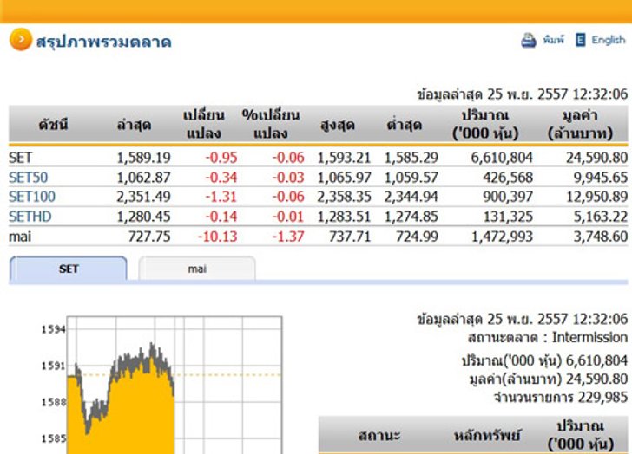The image size is (632, 454).
Task: Open the SETHD index link
Action: coord(30,217)
